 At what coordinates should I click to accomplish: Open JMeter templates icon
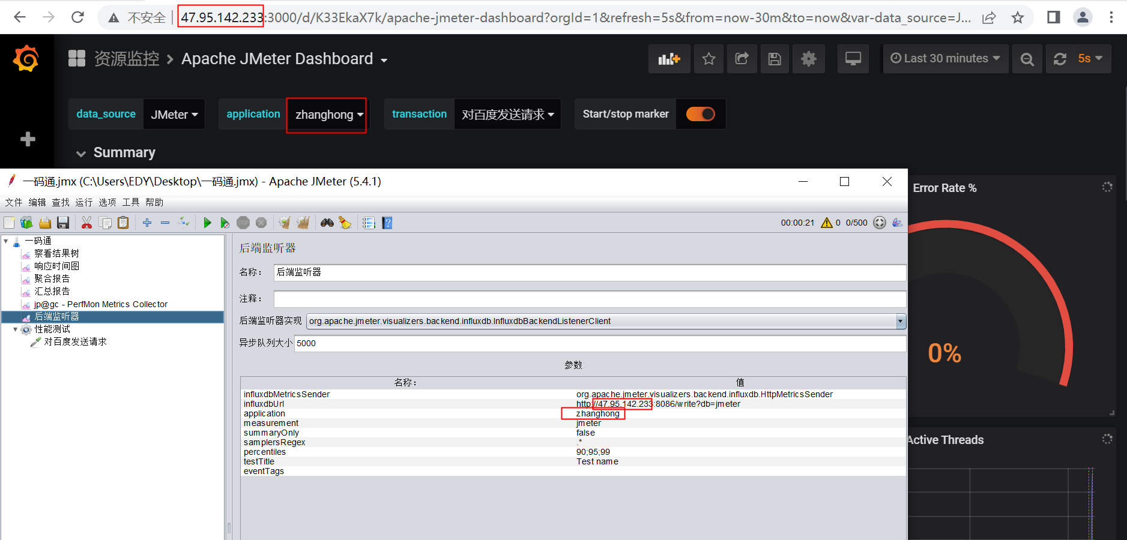pos(26,223)
